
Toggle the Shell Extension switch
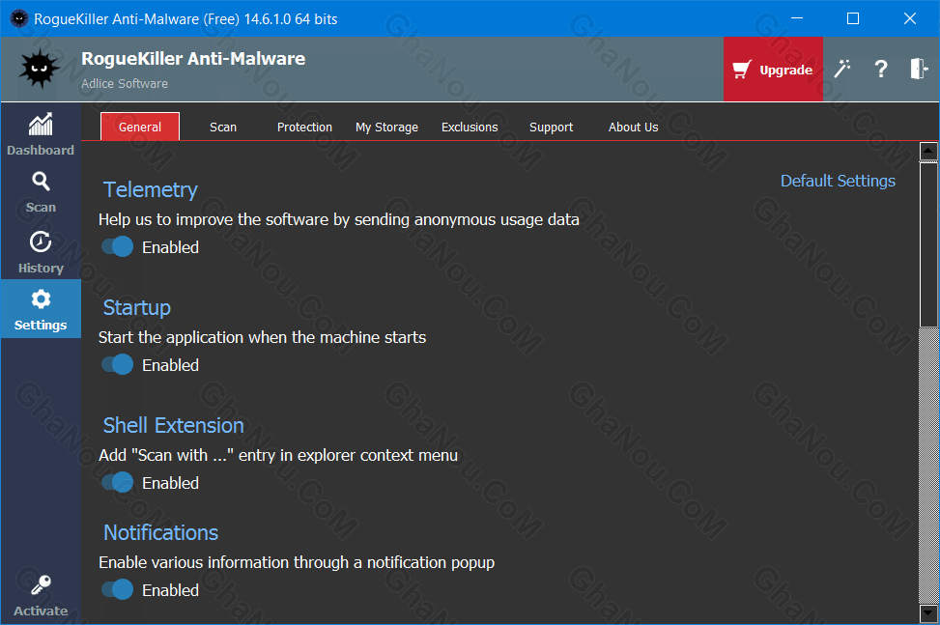pos(118,482)
